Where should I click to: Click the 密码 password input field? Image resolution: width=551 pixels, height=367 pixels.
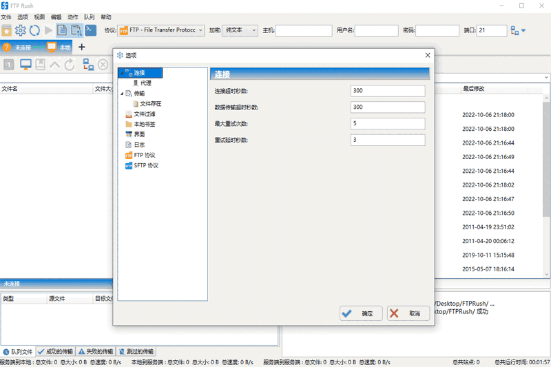[437, 30]
